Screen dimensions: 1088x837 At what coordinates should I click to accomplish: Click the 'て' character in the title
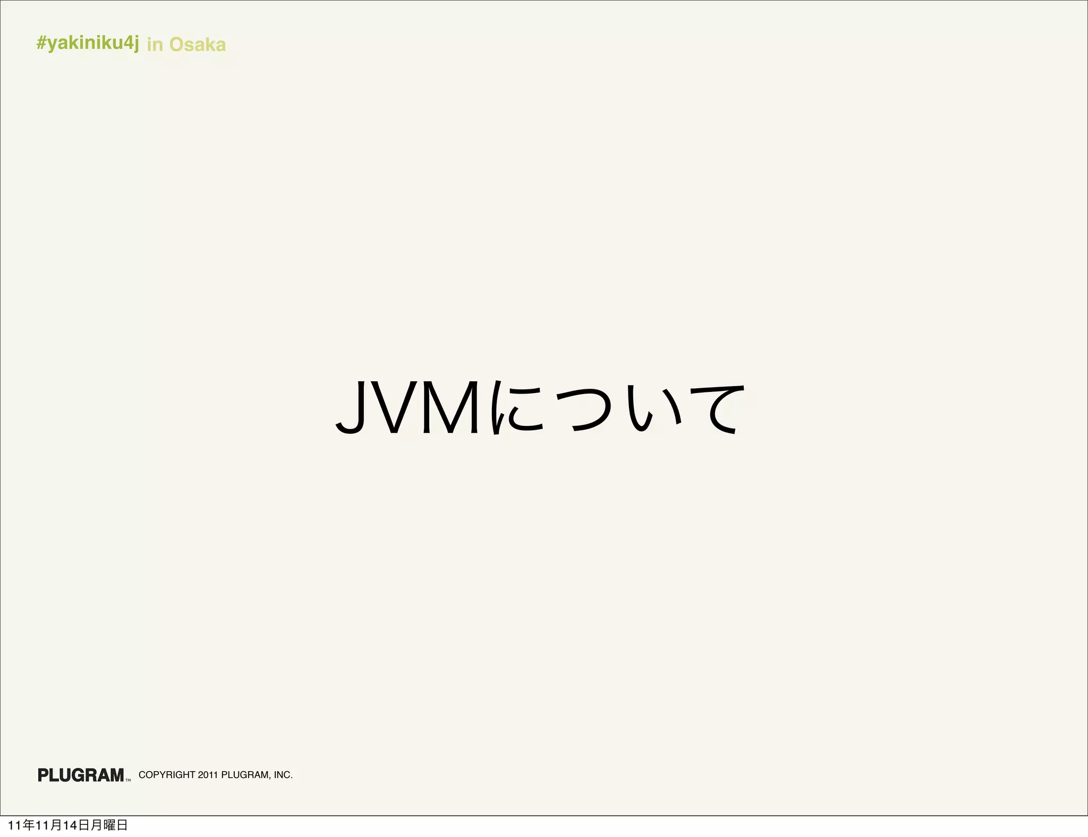click(717, 410)
